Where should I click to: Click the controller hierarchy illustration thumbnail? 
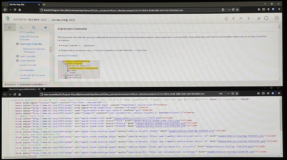[79, 69]
